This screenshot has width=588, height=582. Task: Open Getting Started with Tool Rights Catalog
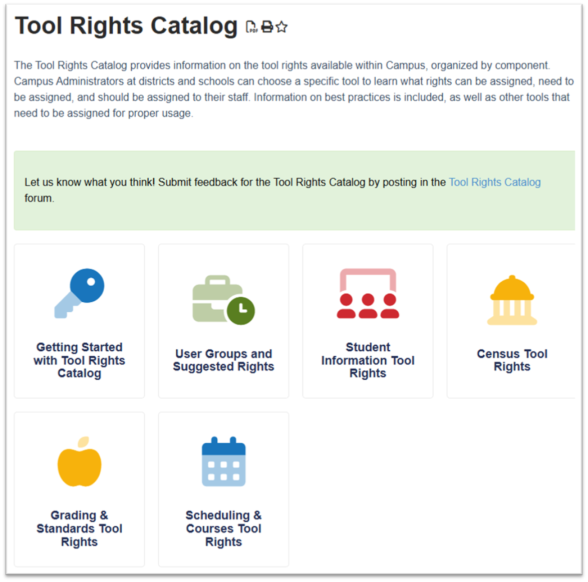(x=80, y=360)
